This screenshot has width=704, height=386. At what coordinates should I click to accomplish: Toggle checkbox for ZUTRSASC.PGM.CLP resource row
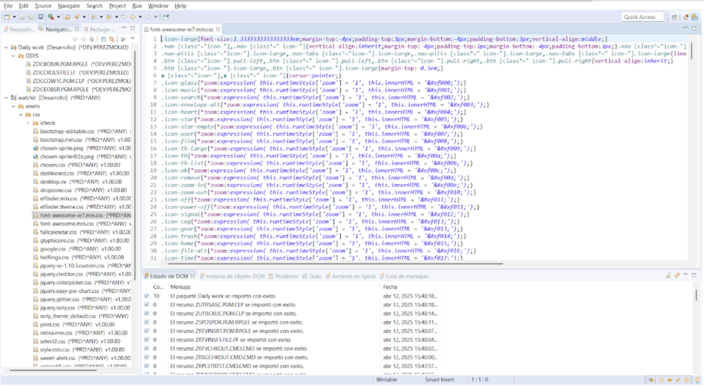[x=146, y=305]
